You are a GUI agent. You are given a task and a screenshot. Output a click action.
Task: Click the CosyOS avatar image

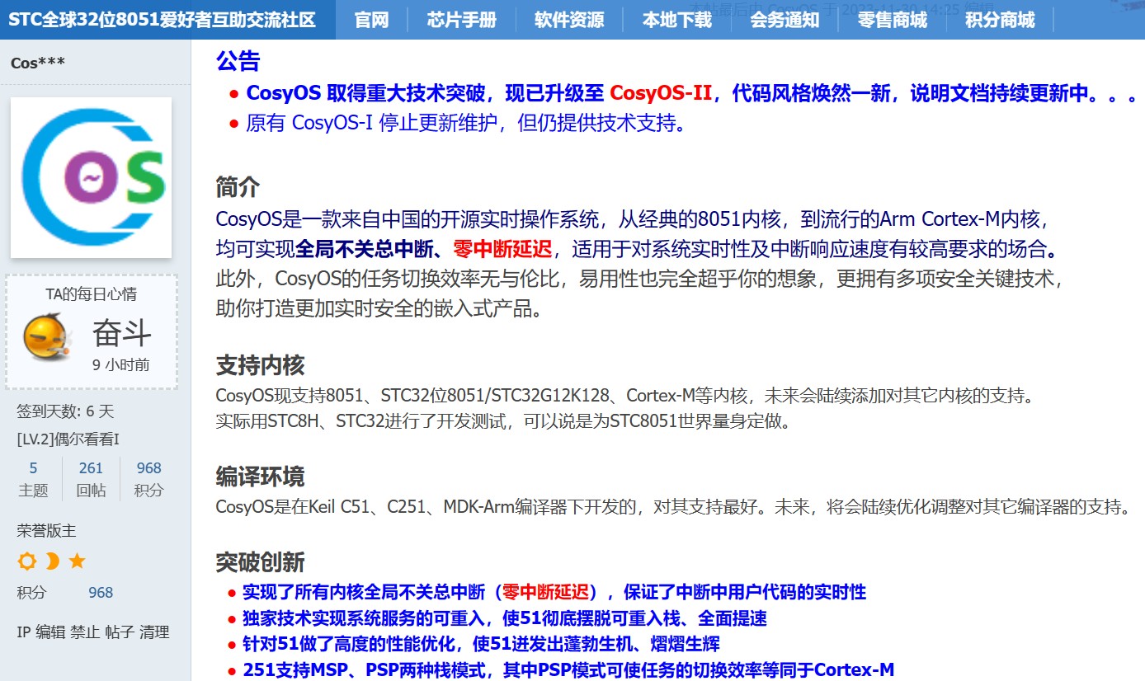coord(91,177)
